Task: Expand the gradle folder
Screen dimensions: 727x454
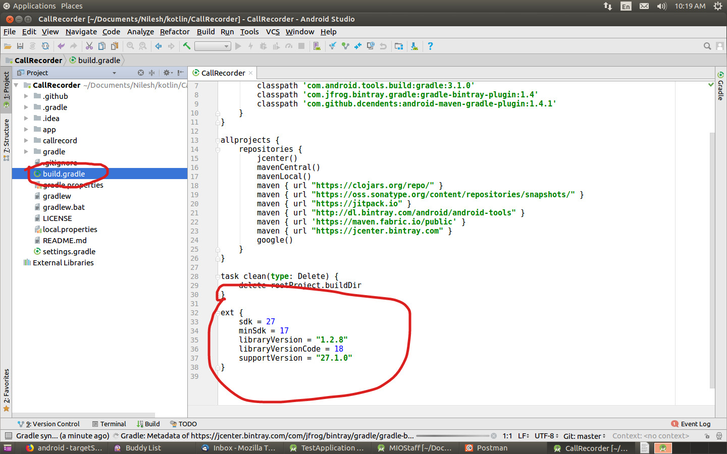Action: tap(26, 151)
